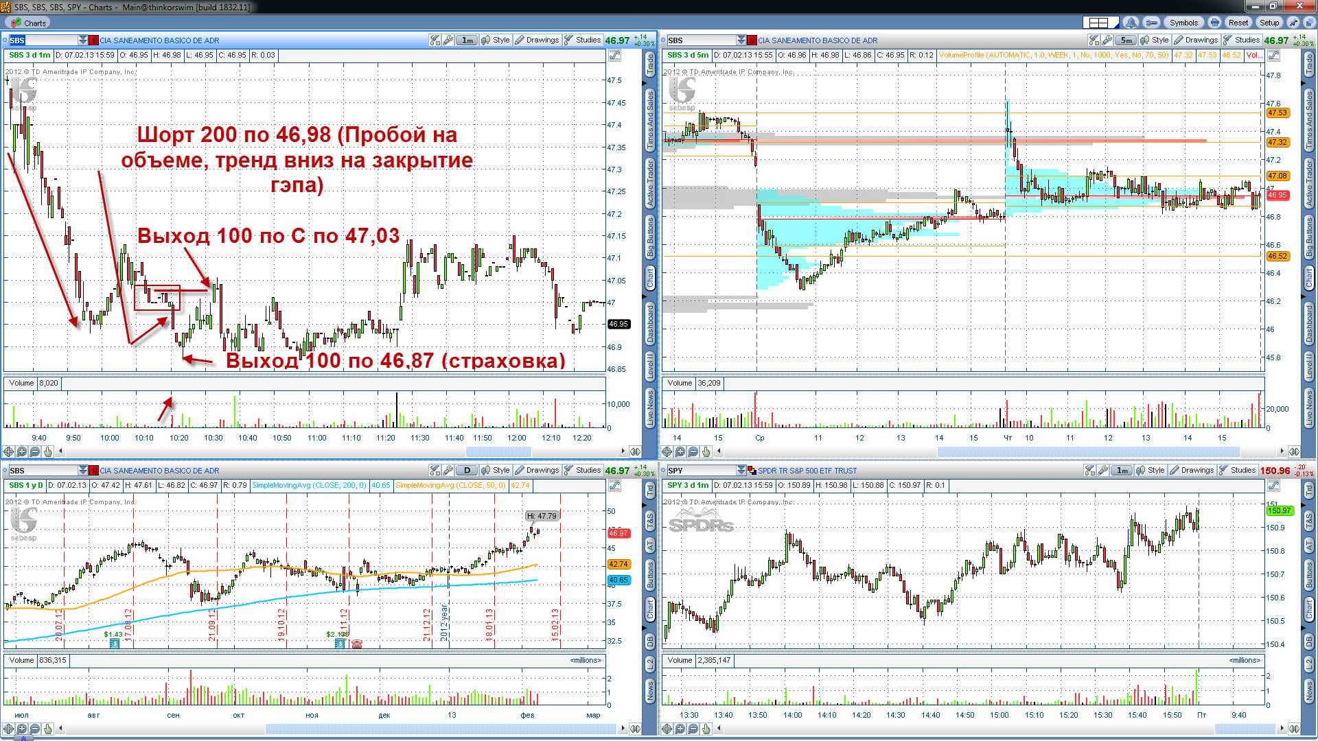Click the expand arrows icon at bottom right of top-left chart

635,451
